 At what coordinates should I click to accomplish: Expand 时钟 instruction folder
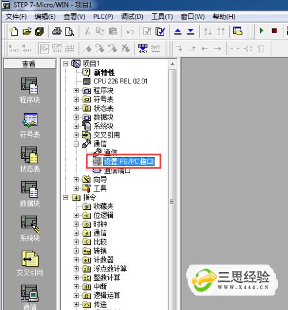pyautogui.click(x=76, y=224)
